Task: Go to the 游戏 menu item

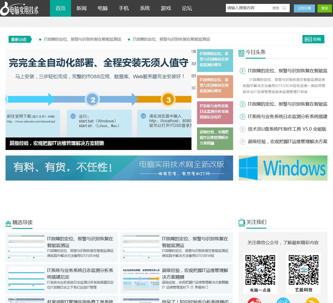Action: [166, 8]
